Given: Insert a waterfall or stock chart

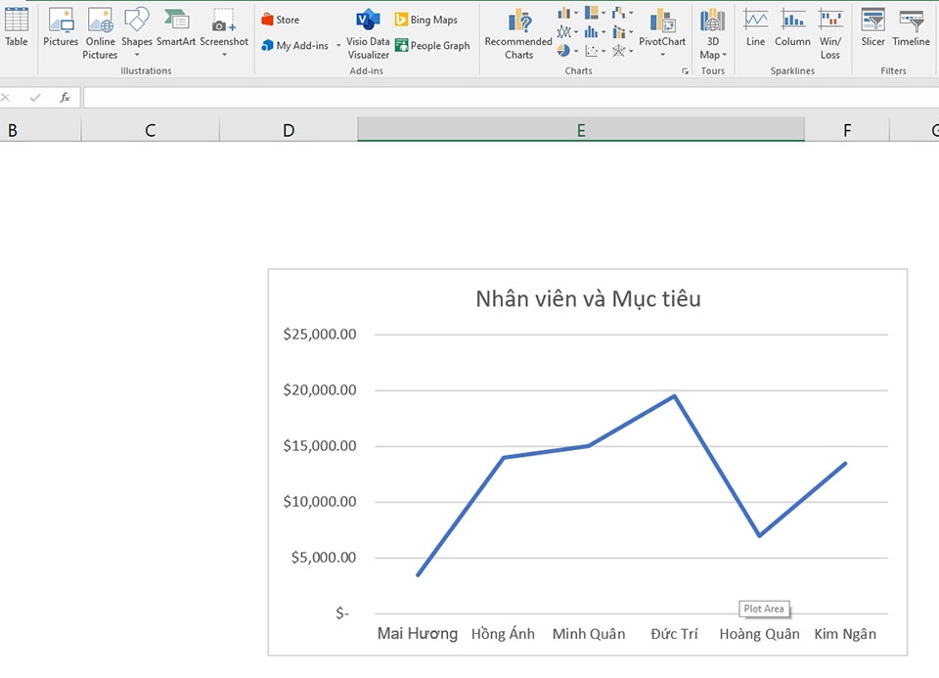Looking at the screenshot, I should tap(622, 13).
